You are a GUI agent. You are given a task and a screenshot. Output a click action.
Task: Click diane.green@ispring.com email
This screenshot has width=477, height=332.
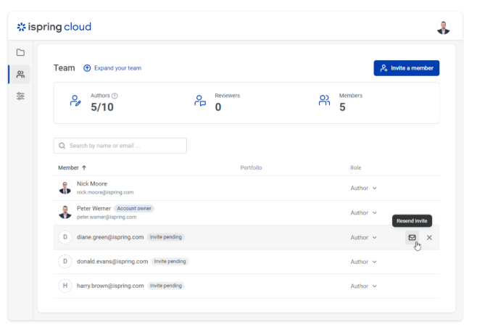pos(110,237)
